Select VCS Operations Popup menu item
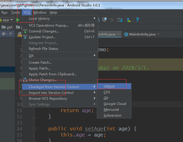 pyautogui.click(x=60, y=25)
